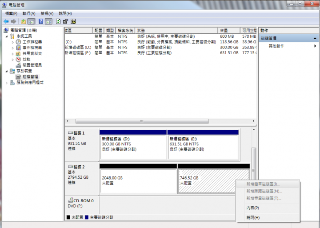Screen dimensions: 320x228
Task: Click the 類型 column header
Action: pos(110,31)
